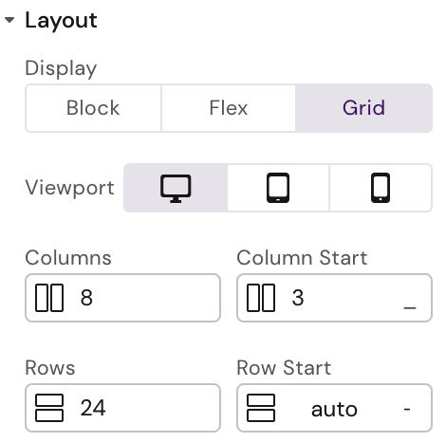This screenshot has width=446, height=442.
Task: Set display mode to Flex
Action: pyautogui.click(x=229, y=108)
